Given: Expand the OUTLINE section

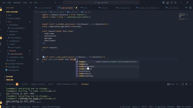Looking at the screenshot, I should click(x=9, y=76).
